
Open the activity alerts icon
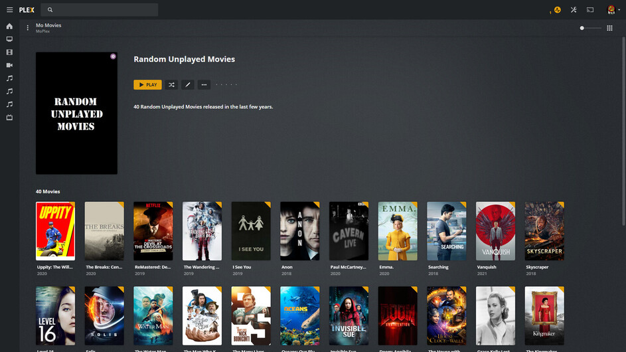(558, 10)
